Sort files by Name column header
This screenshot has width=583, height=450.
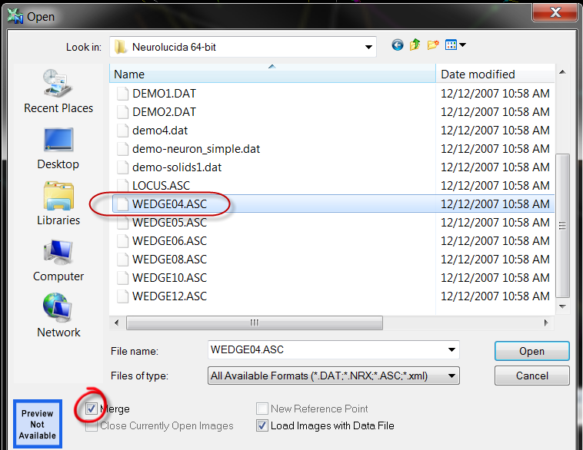click(273, 74)
